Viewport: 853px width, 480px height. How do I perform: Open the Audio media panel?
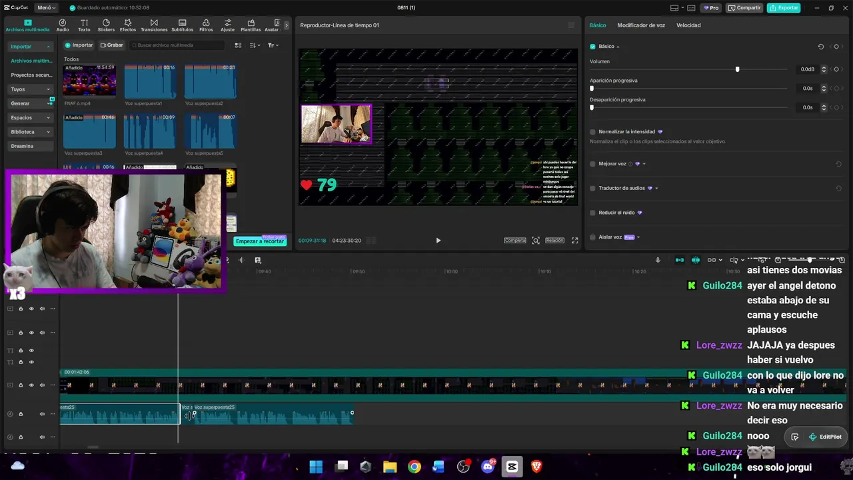pos(63,25)
